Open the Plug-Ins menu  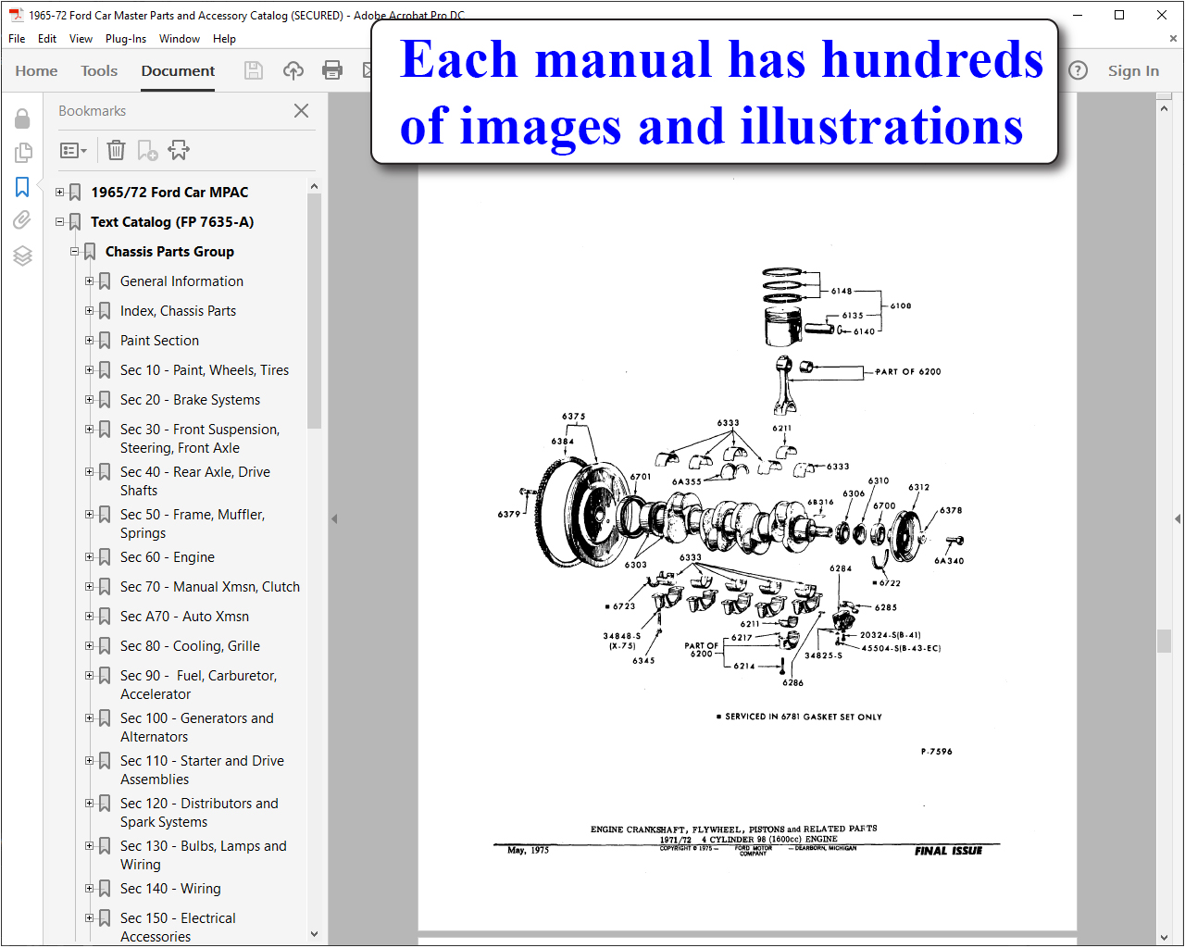coord(126,39)
